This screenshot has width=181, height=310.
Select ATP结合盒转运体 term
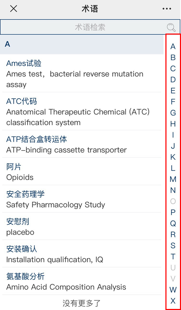pos(82,144)
